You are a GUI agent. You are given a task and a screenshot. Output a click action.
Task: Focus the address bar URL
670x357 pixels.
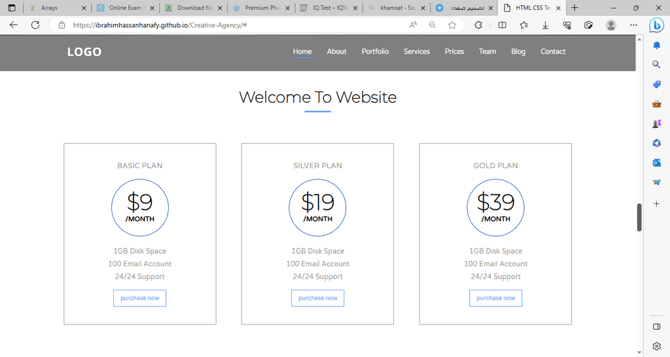pyautogui.click(x=160, y=25)
